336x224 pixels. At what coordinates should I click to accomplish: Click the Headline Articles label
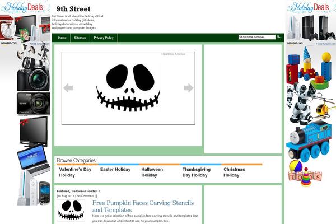pos(173,54)
